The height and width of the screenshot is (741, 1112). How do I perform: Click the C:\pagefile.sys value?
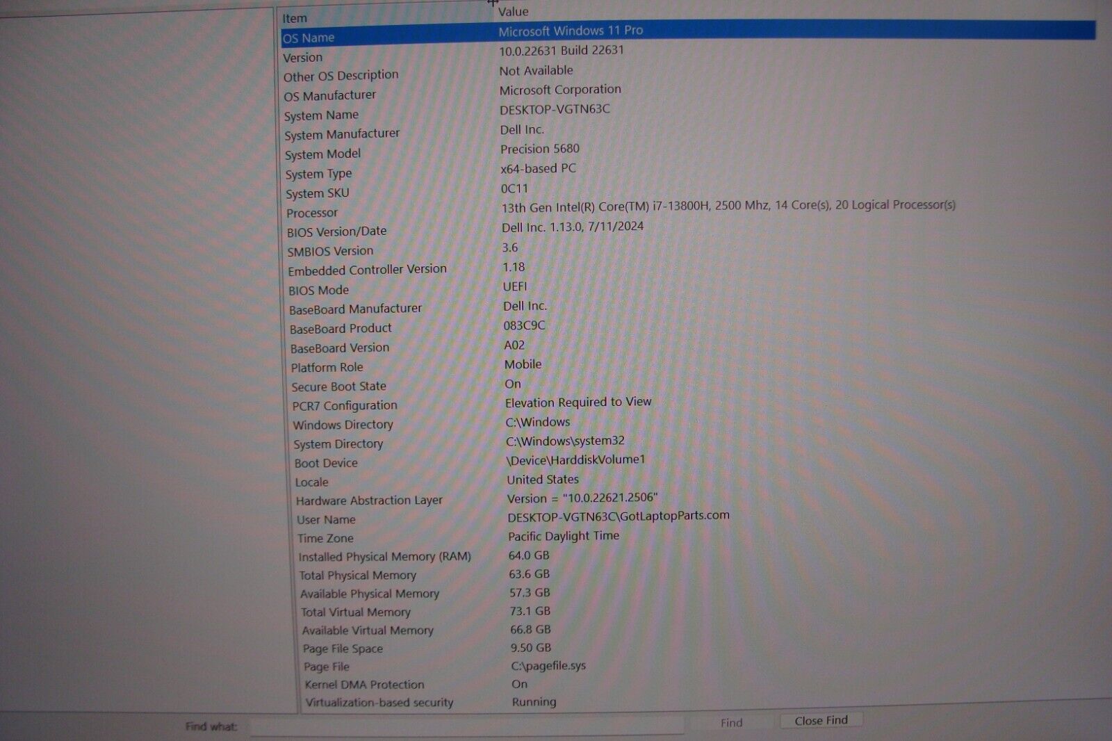548,666
